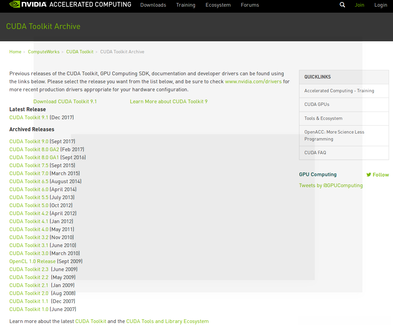Open CUDA Toolkit 3.1 link
The height and width of the screenshot is (328, 393).
(29, 245)
